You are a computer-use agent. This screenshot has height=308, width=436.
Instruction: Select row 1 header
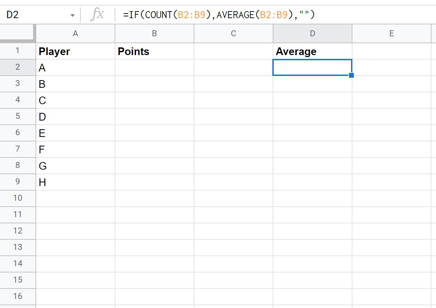(x=18, y=51)
